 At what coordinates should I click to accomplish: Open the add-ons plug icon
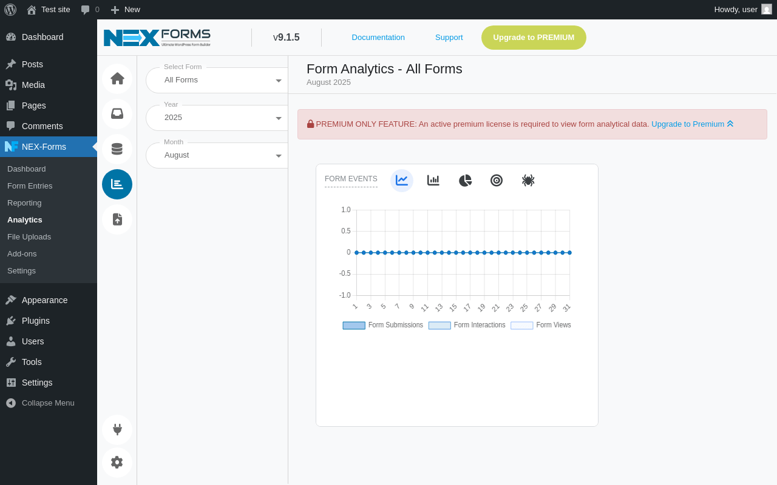point(117,430)
